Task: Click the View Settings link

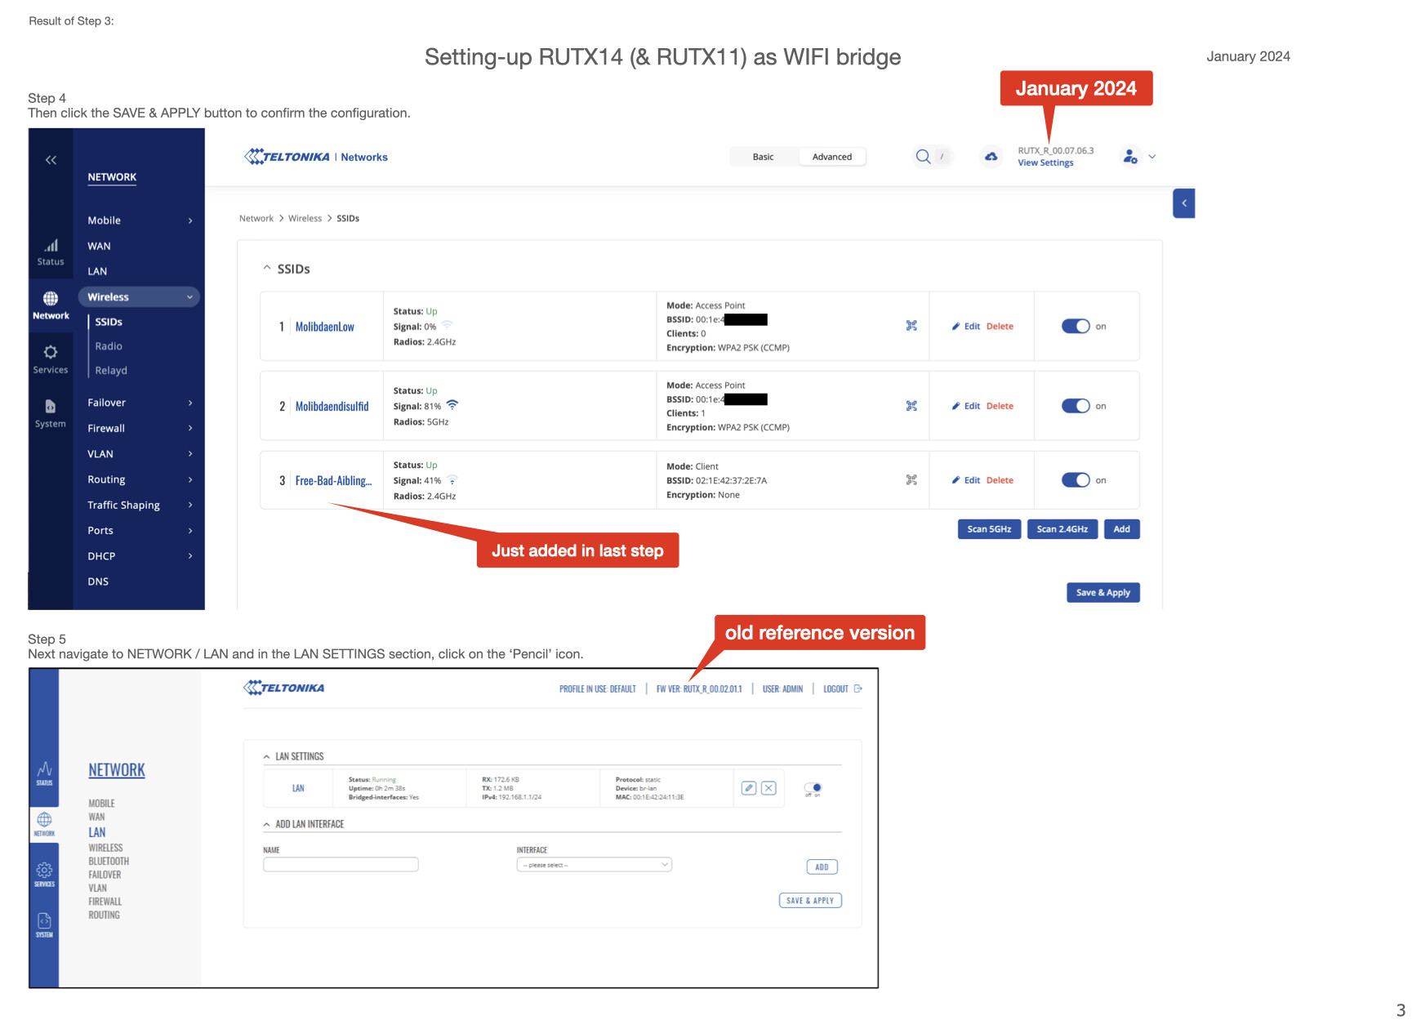Action: [x=1045, y=163]
